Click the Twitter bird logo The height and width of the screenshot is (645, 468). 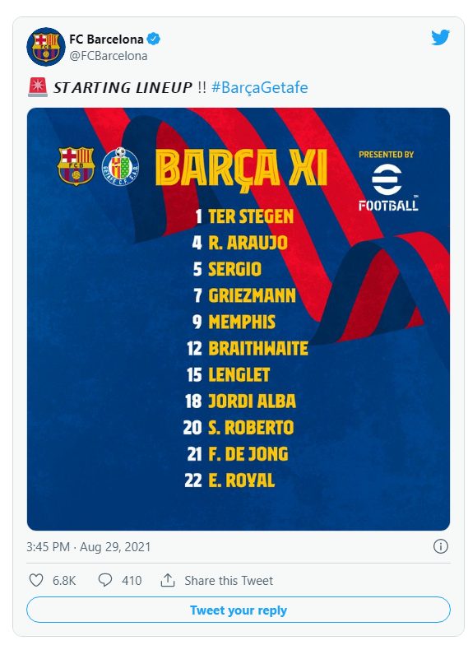click(x=440, y=38)
